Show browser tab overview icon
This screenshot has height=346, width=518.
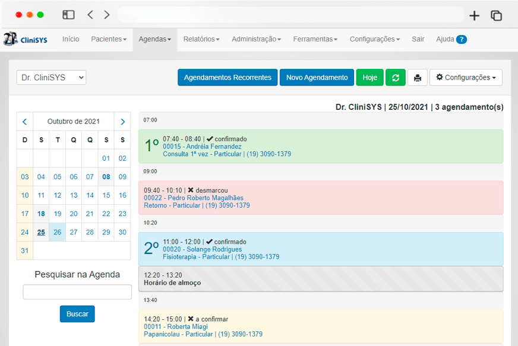[496, 15]
